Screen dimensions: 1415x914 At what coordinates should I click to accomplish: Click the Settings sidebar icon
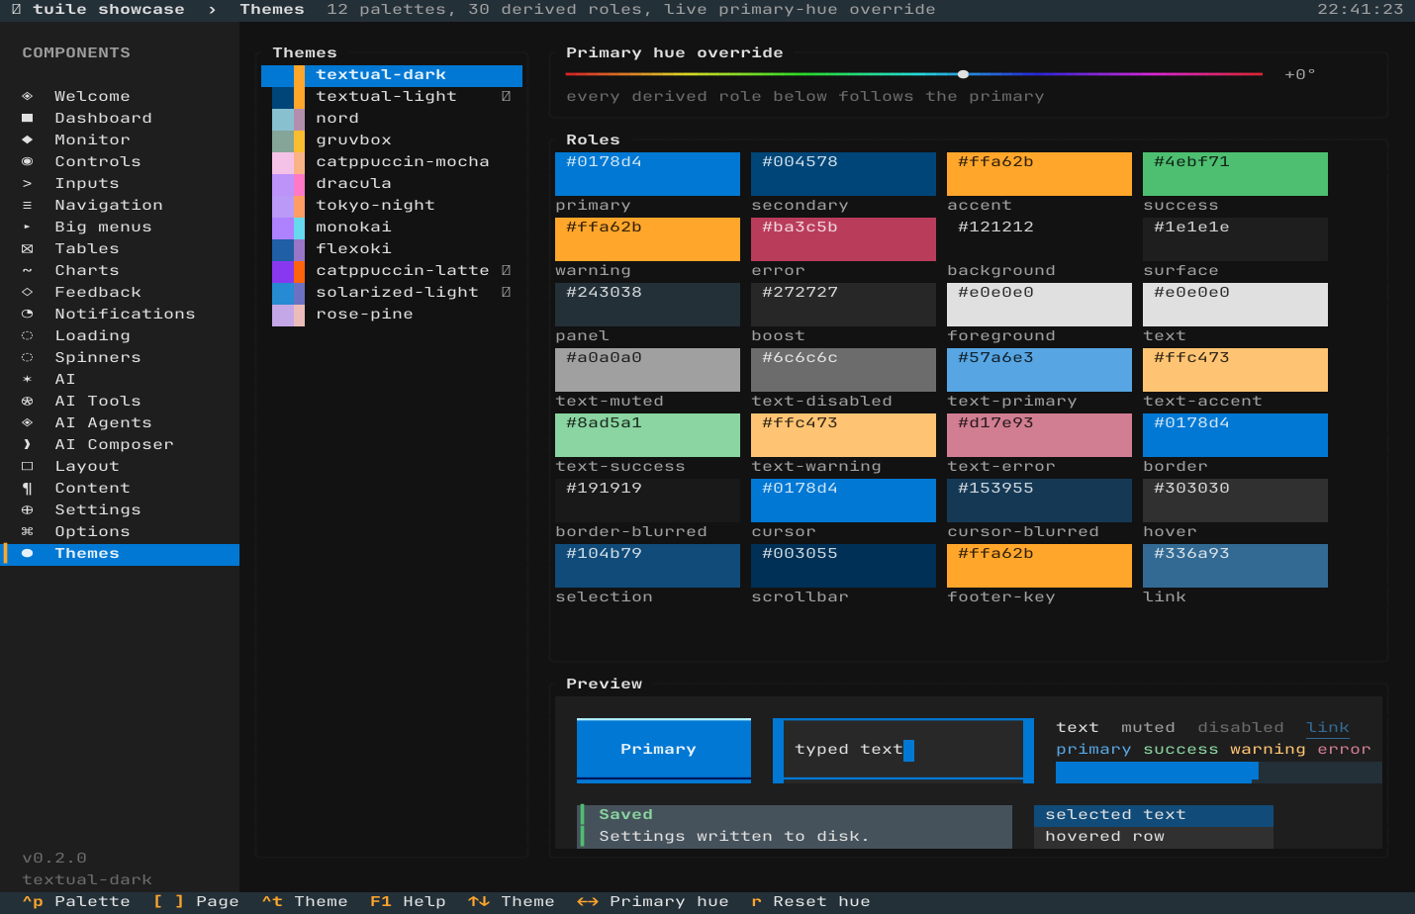pos(28,509)
